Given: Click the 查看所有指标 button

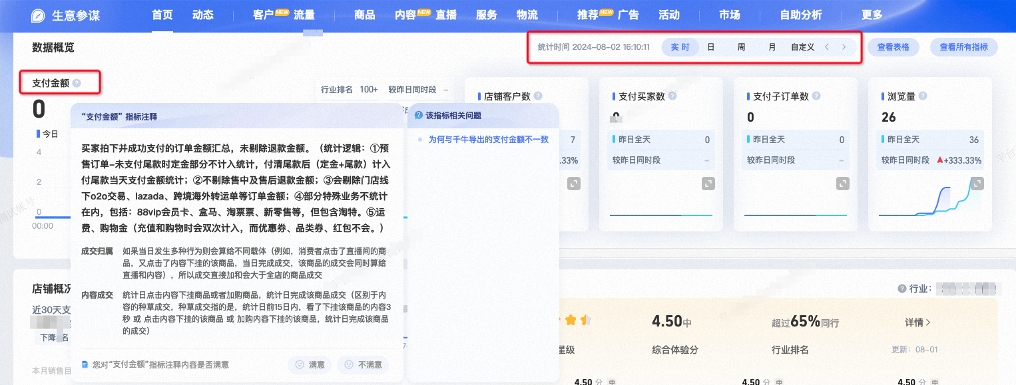Looking at the screenshot, I should (964, 47).
